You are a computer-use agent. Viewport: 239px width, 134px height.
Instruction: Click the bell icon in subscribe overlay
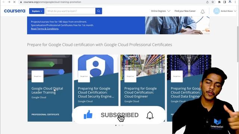click(150, 115)
